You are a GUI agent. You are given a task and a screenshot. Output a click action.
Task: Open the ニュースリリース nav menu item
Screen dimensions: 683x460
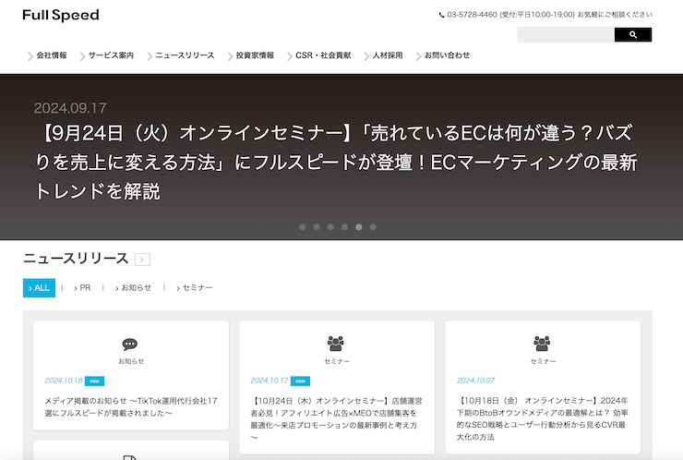tap(185, 55)
